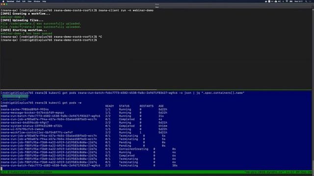Open the Apple menu
Screen dimensions: 314x176
(3, 1)
